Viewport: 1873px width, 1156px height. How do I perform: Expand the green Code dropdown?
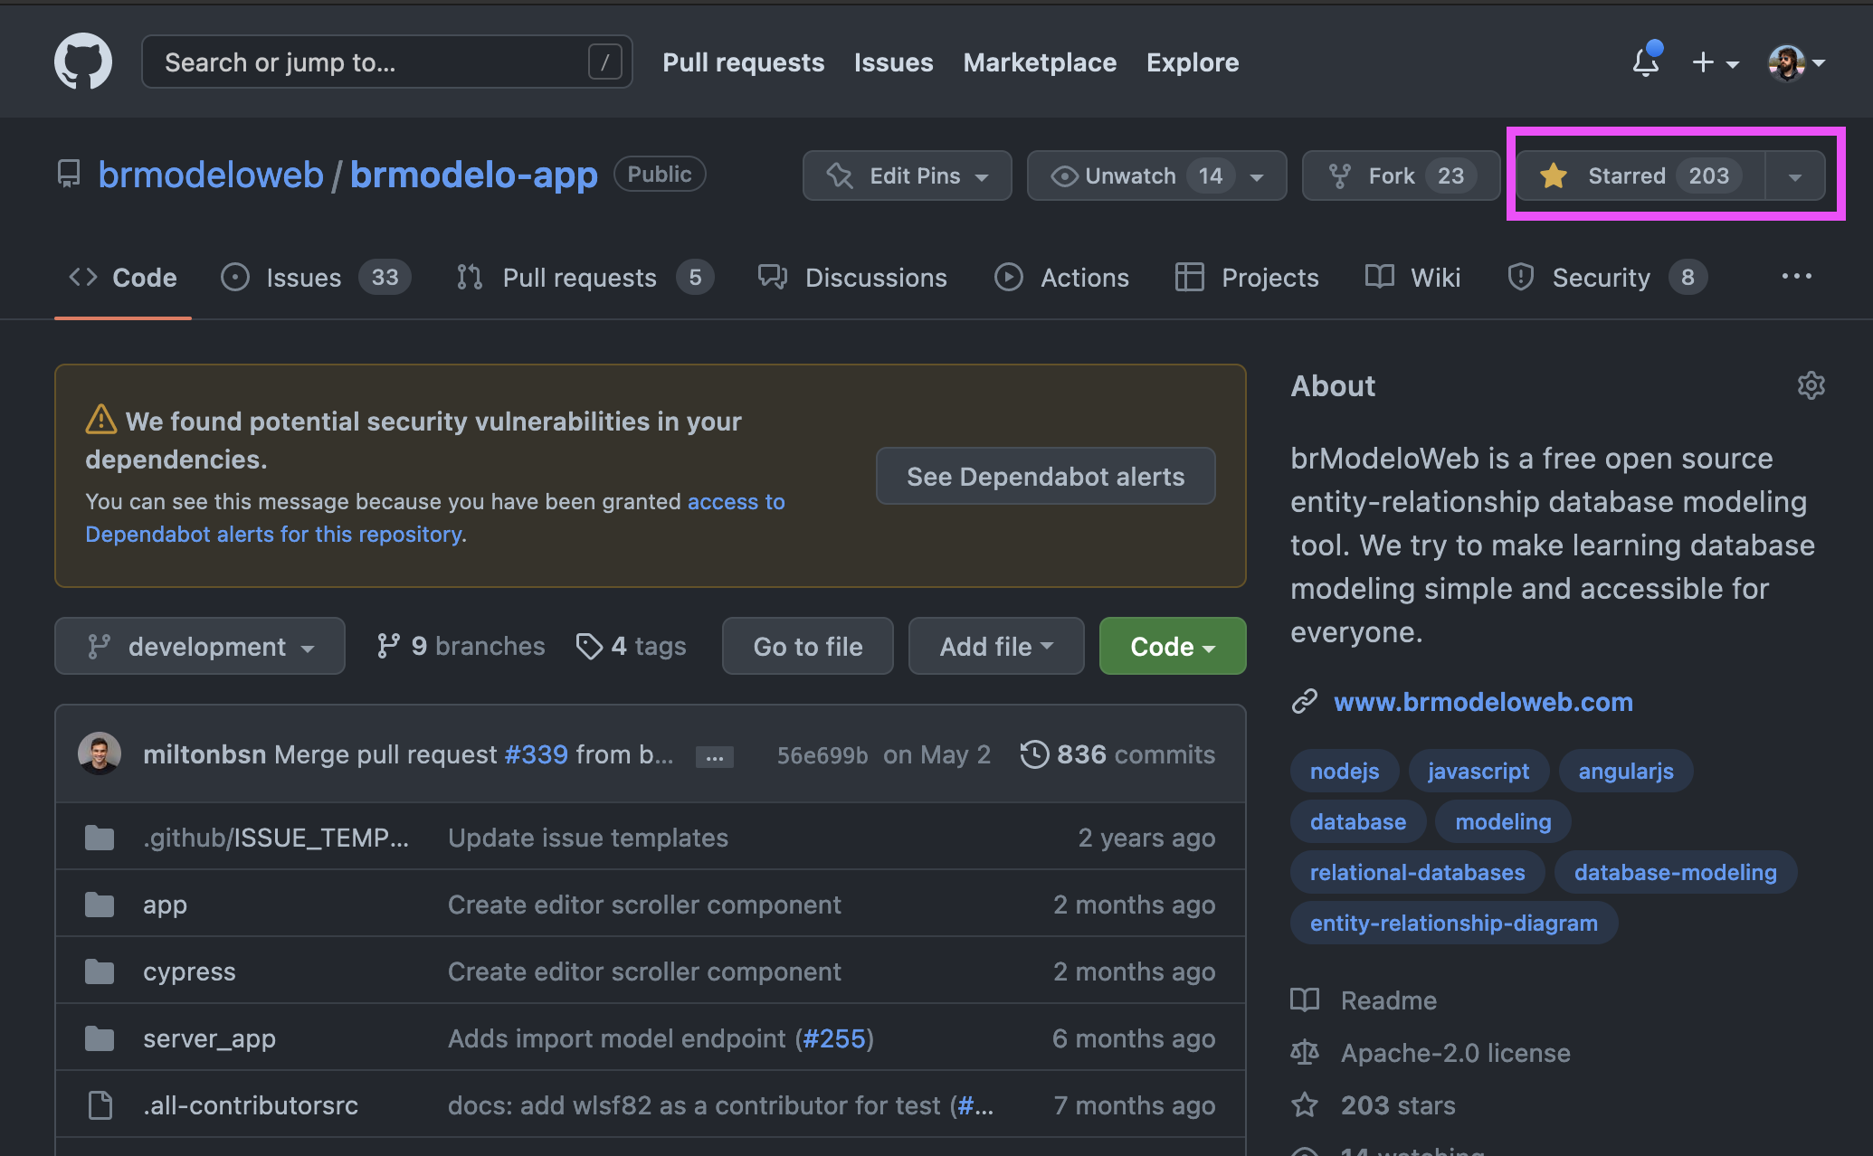pyautogui.click(x=1173, y=646)
